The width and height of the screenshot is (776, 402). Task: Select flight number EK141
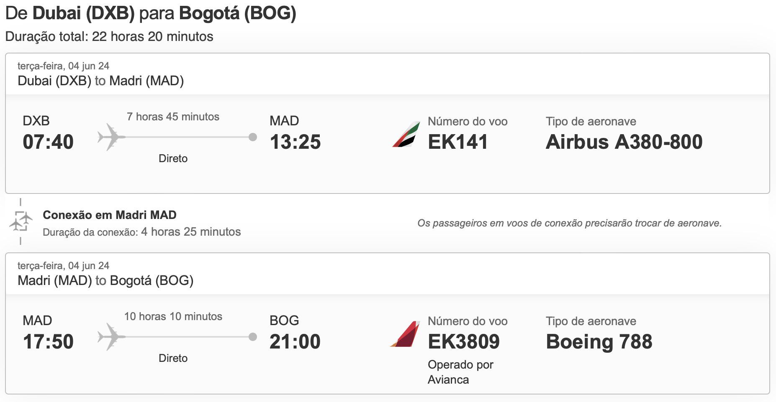458,142
